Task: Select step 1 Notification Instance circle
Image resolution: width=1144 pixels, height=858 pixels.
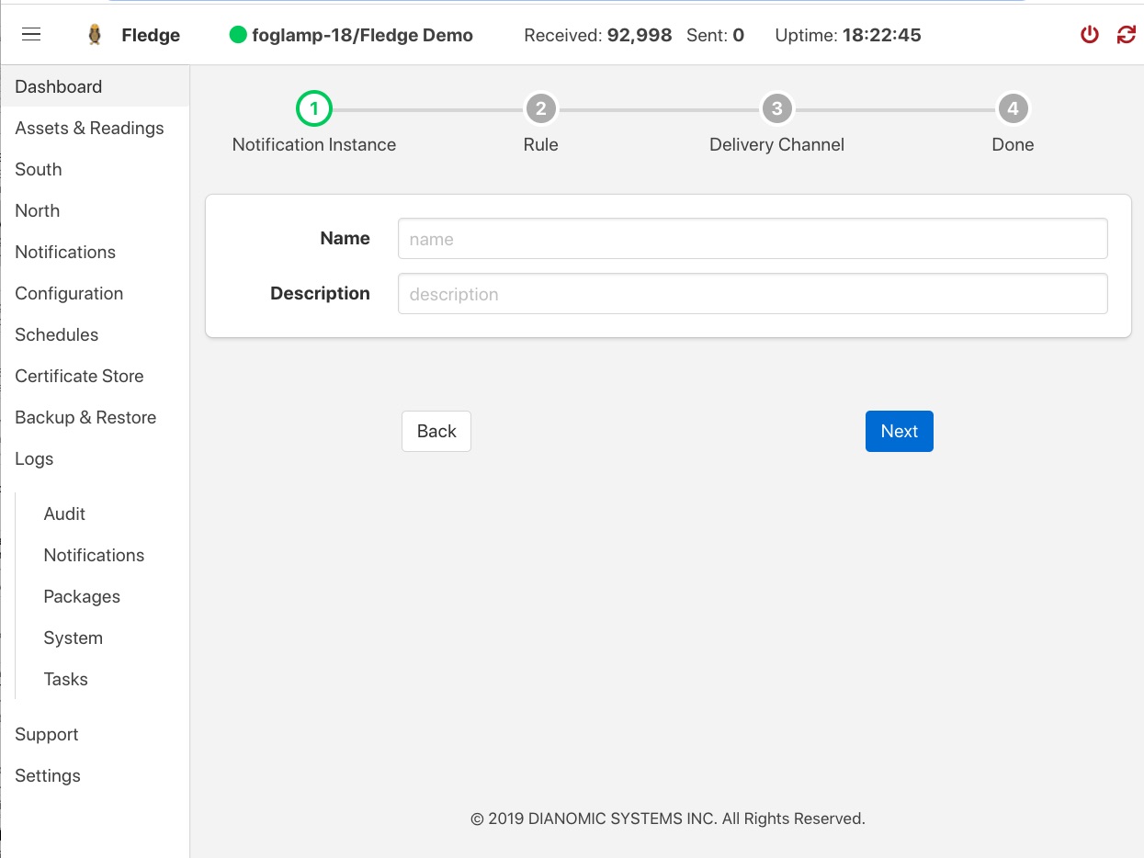Action: [x=313, y=109]
